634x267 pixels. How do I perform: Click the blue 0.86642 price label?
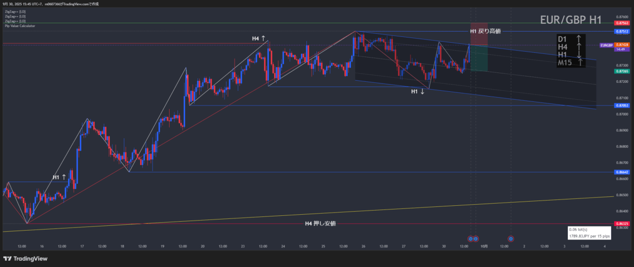pos(621,172)
